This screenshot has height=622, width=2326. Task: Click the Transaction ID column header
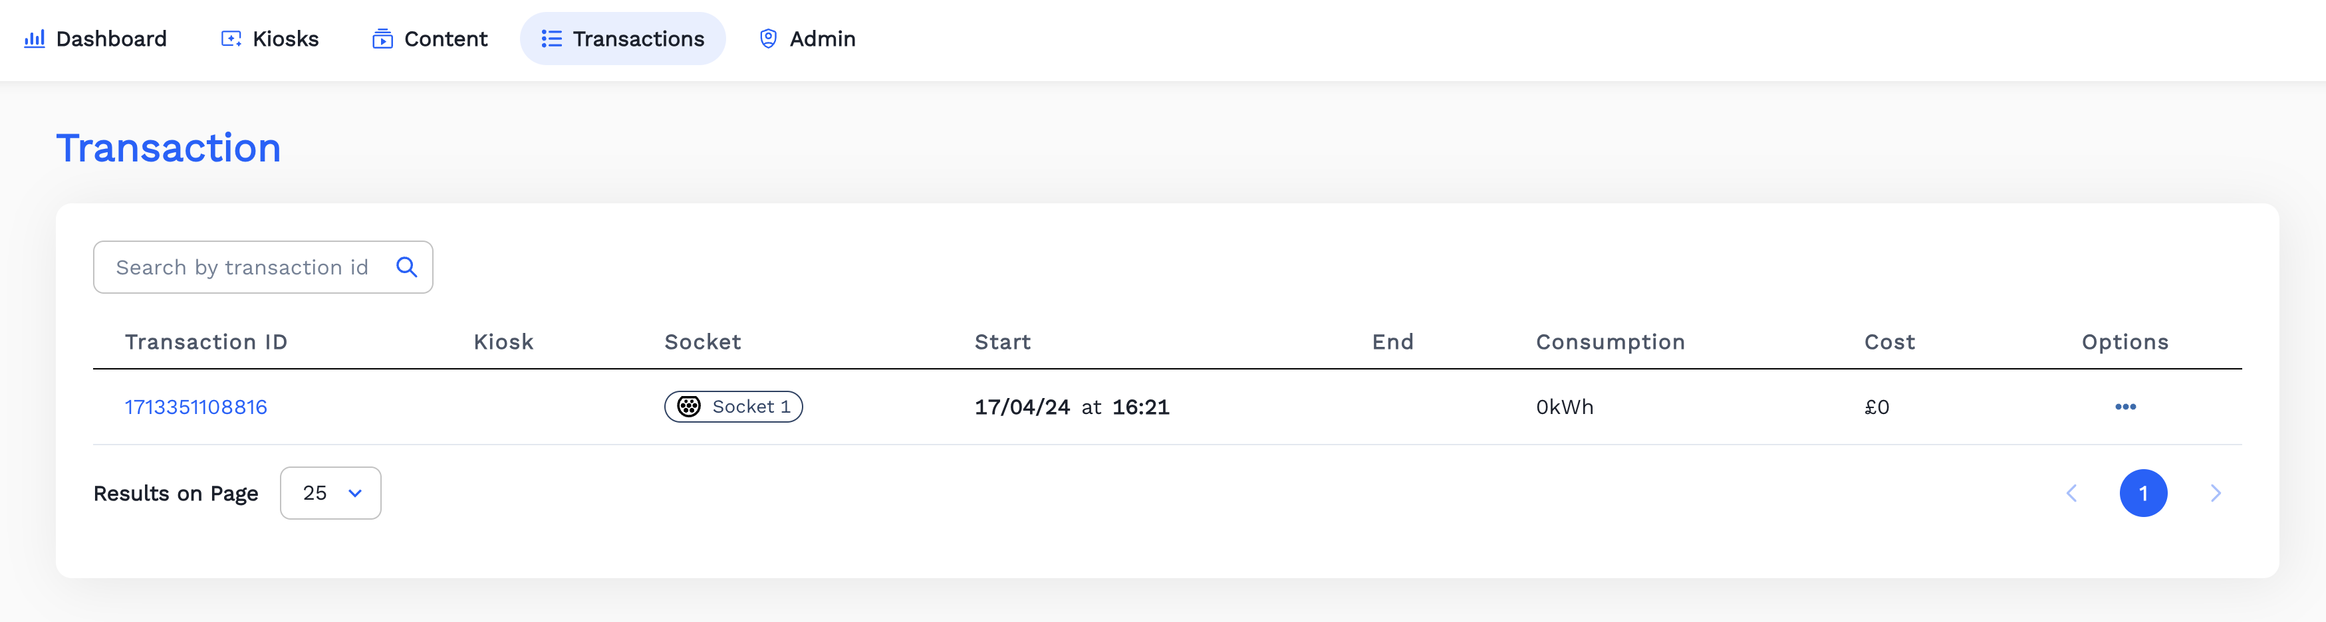coord(206,342)
